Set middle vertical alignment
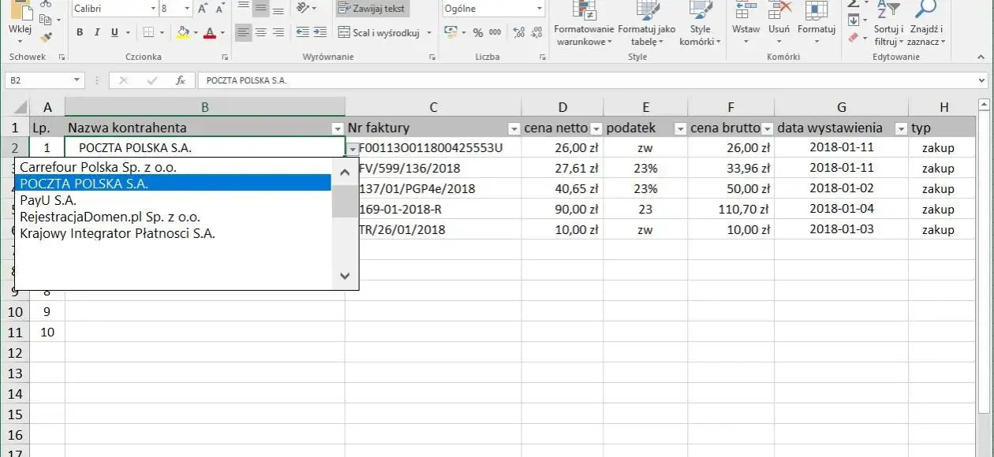This screenshot has width=994, height=457. (x=260, y=7)
